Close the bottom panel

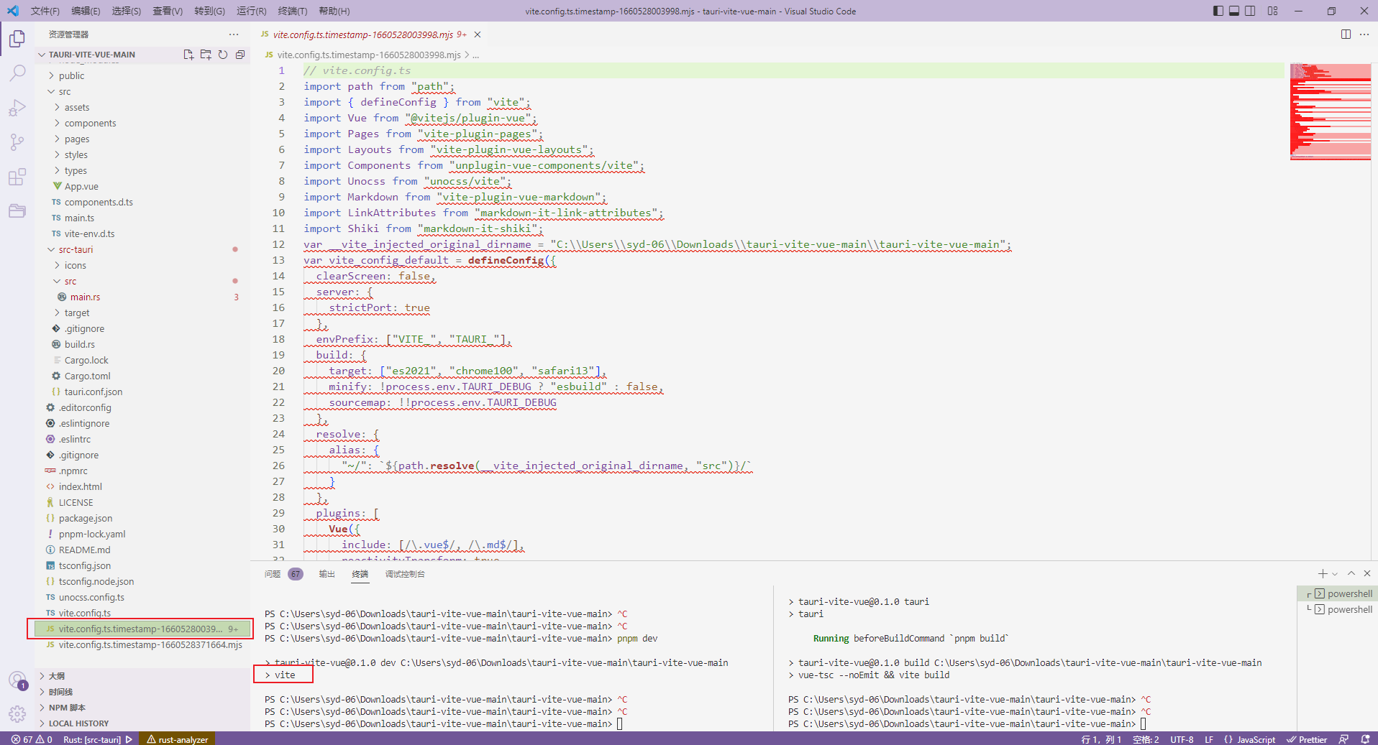[1367, 573]
